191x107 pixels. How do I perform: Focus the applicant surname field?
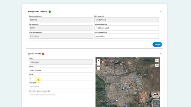click(x=61, y=20)
